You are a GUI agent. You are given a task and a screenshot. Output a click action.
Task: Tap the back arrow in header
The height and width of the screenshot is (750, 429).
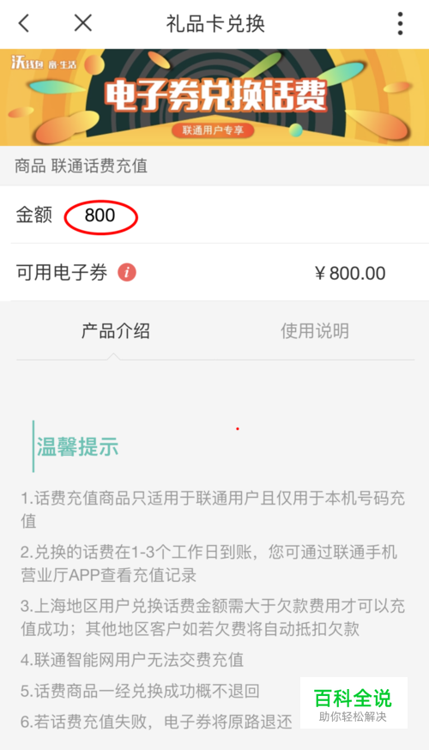coord(24,23)
